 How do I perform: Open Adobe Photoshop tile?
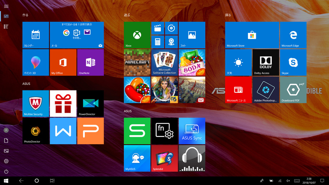266,90
